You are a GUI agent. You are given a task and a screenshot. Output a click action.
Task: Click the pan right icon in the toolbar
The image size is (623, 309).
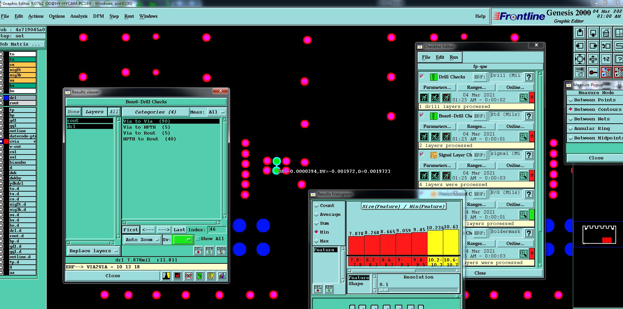[x=593, y=46]
